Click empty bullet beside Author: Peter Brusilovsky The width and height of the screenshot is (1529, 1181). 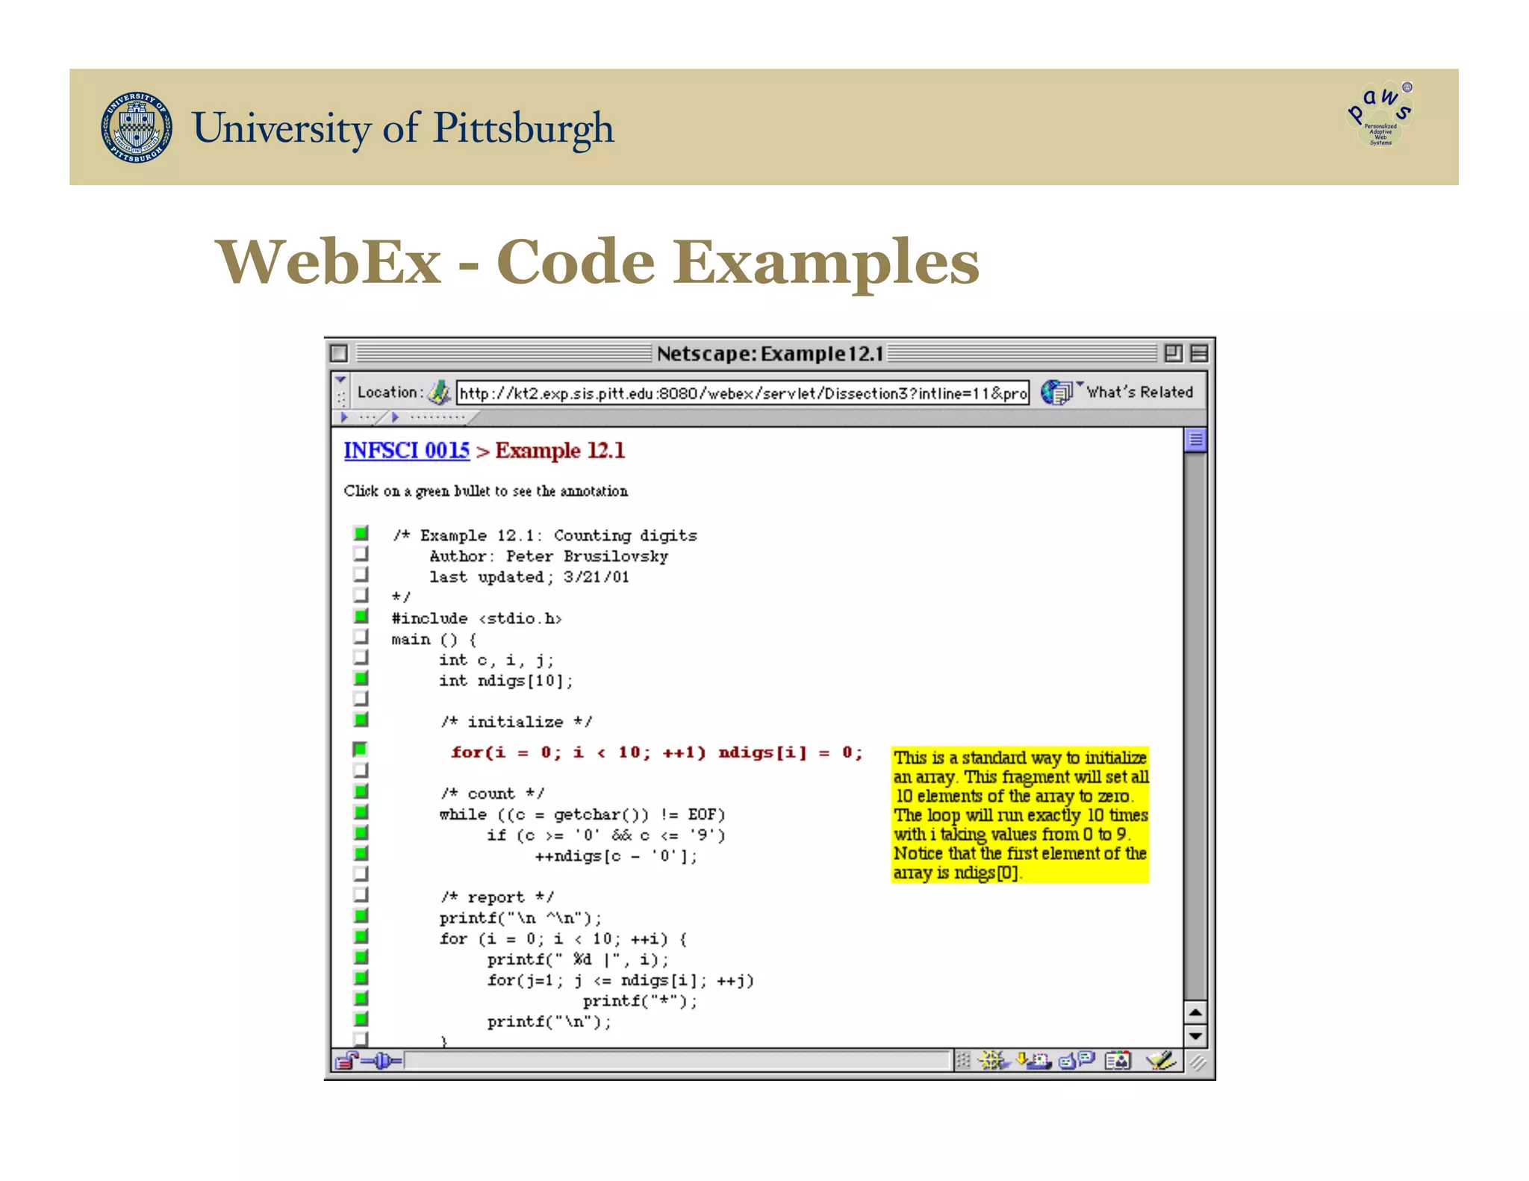(361, 554)
